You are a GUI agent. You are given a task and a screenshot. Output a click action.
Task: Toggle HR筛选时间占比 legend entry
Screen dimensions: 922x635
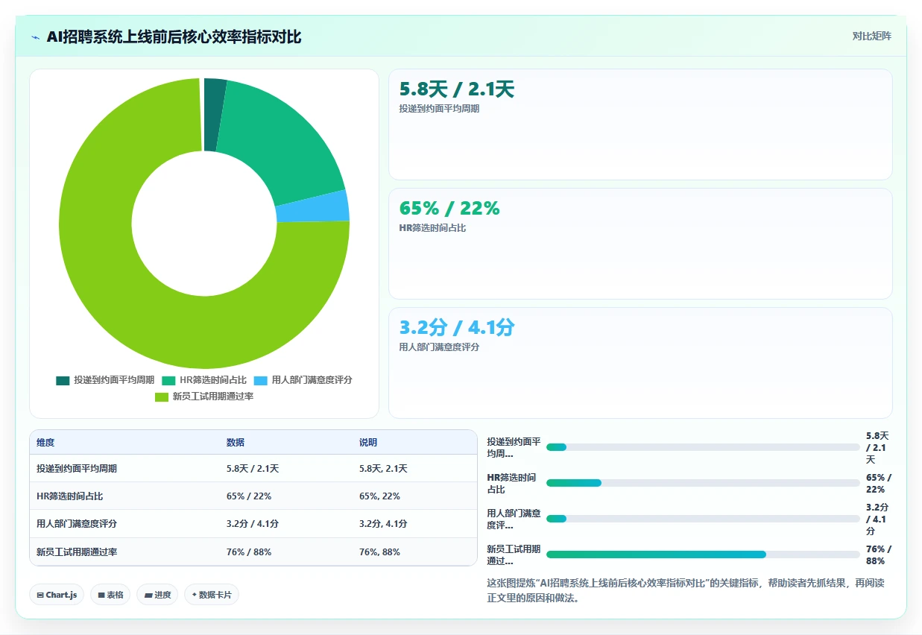(204, 380)
